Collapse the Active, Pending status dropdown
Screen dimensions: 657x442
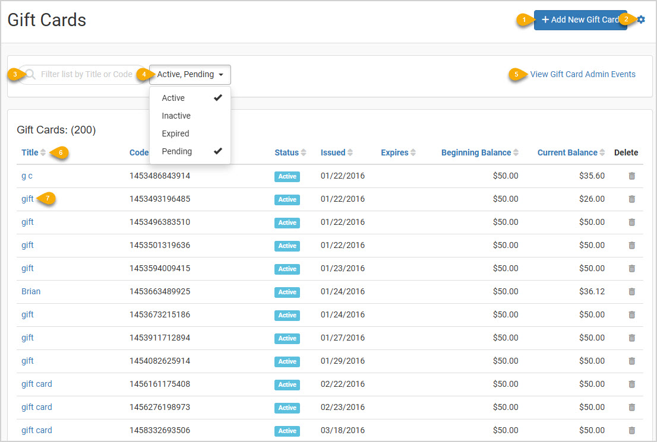tap(190, 75)
